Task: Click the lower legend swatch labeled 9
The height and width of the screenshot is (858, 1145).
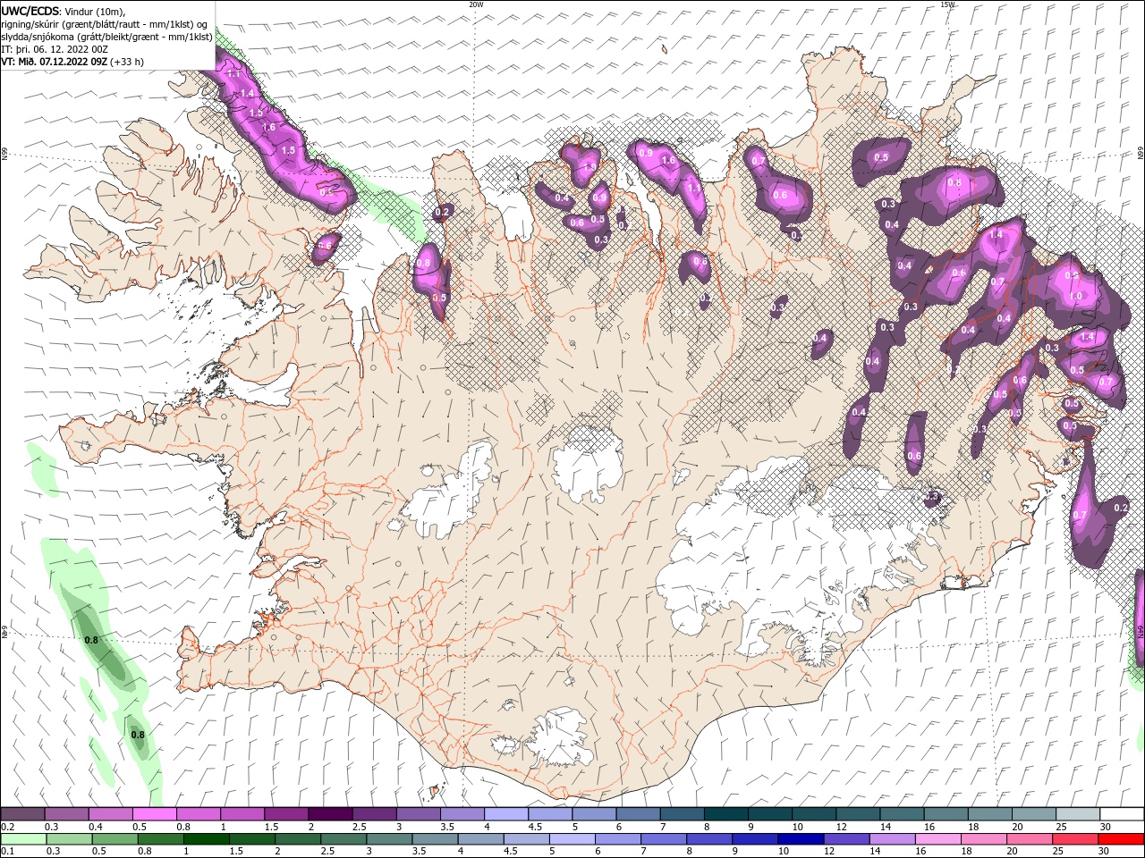Action: 754,838
